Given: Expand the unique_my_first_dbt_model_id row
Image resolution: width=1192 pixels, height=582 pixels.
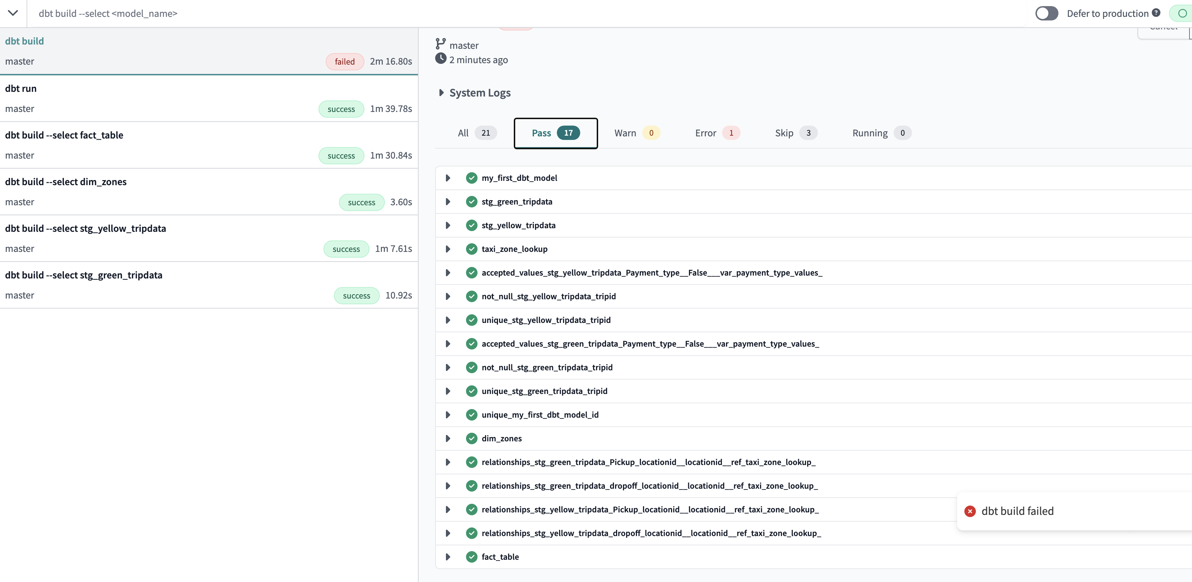Looking at the screenshot, I should pyautogui.click(x=448, y=415).
